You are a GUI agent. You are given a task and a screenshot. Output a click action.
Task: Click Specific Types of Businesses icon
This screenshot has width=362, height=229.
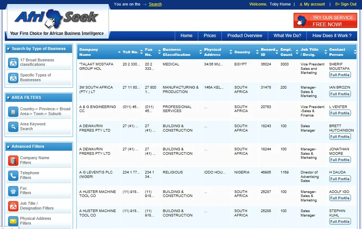click(x=13, y=78)
